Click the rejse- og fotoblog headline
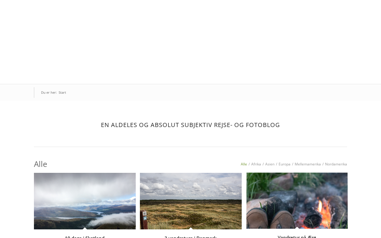Screen dimensions: 381x238 (190, 125)
